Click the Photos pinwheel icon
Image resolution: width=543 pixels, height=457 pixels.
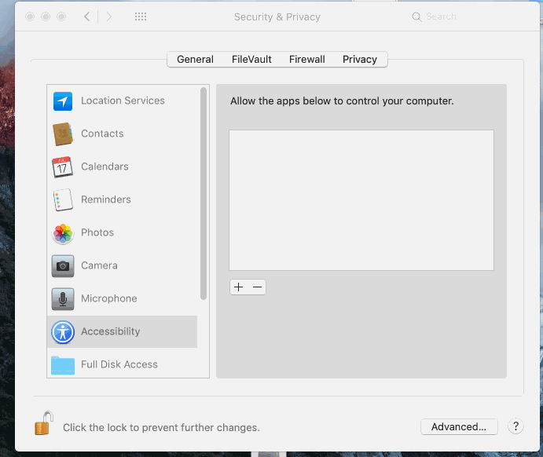pyautogui.click(x=63, y=233)
